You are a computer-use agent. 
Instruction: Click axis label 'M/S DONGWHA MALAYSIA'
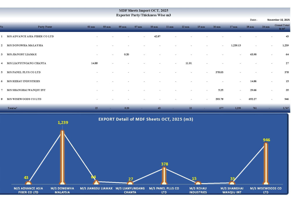pyautogui.click(x=62, y=190)
